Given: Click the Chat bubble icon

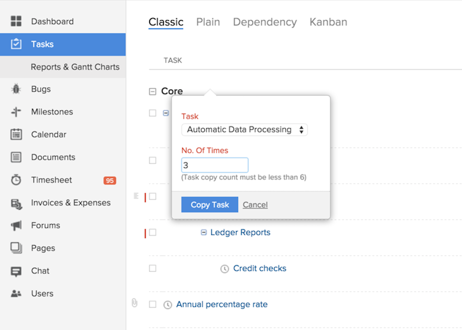Looking at the screenshot, I should click(x=16, y=271).
